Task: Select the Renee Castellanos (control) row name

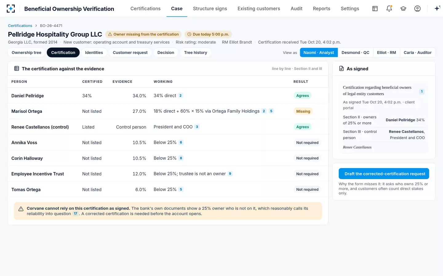Action: coord(40,127)
